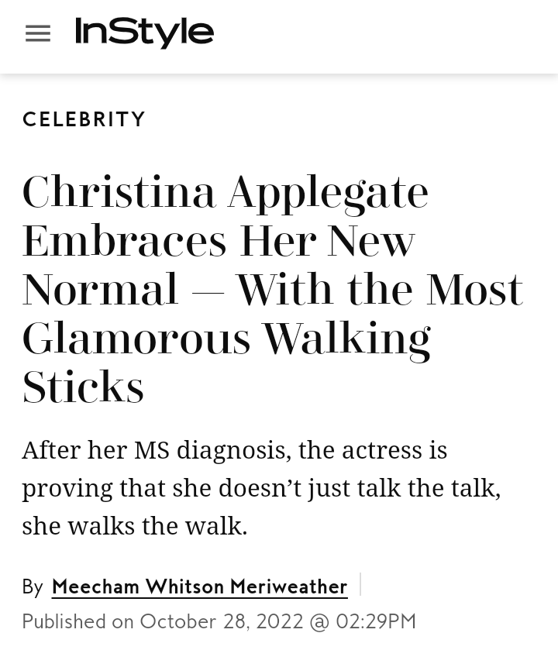This screenshot has width=558, height=650.
Task: Click empty header area right of logo
Action: (387, 35)
